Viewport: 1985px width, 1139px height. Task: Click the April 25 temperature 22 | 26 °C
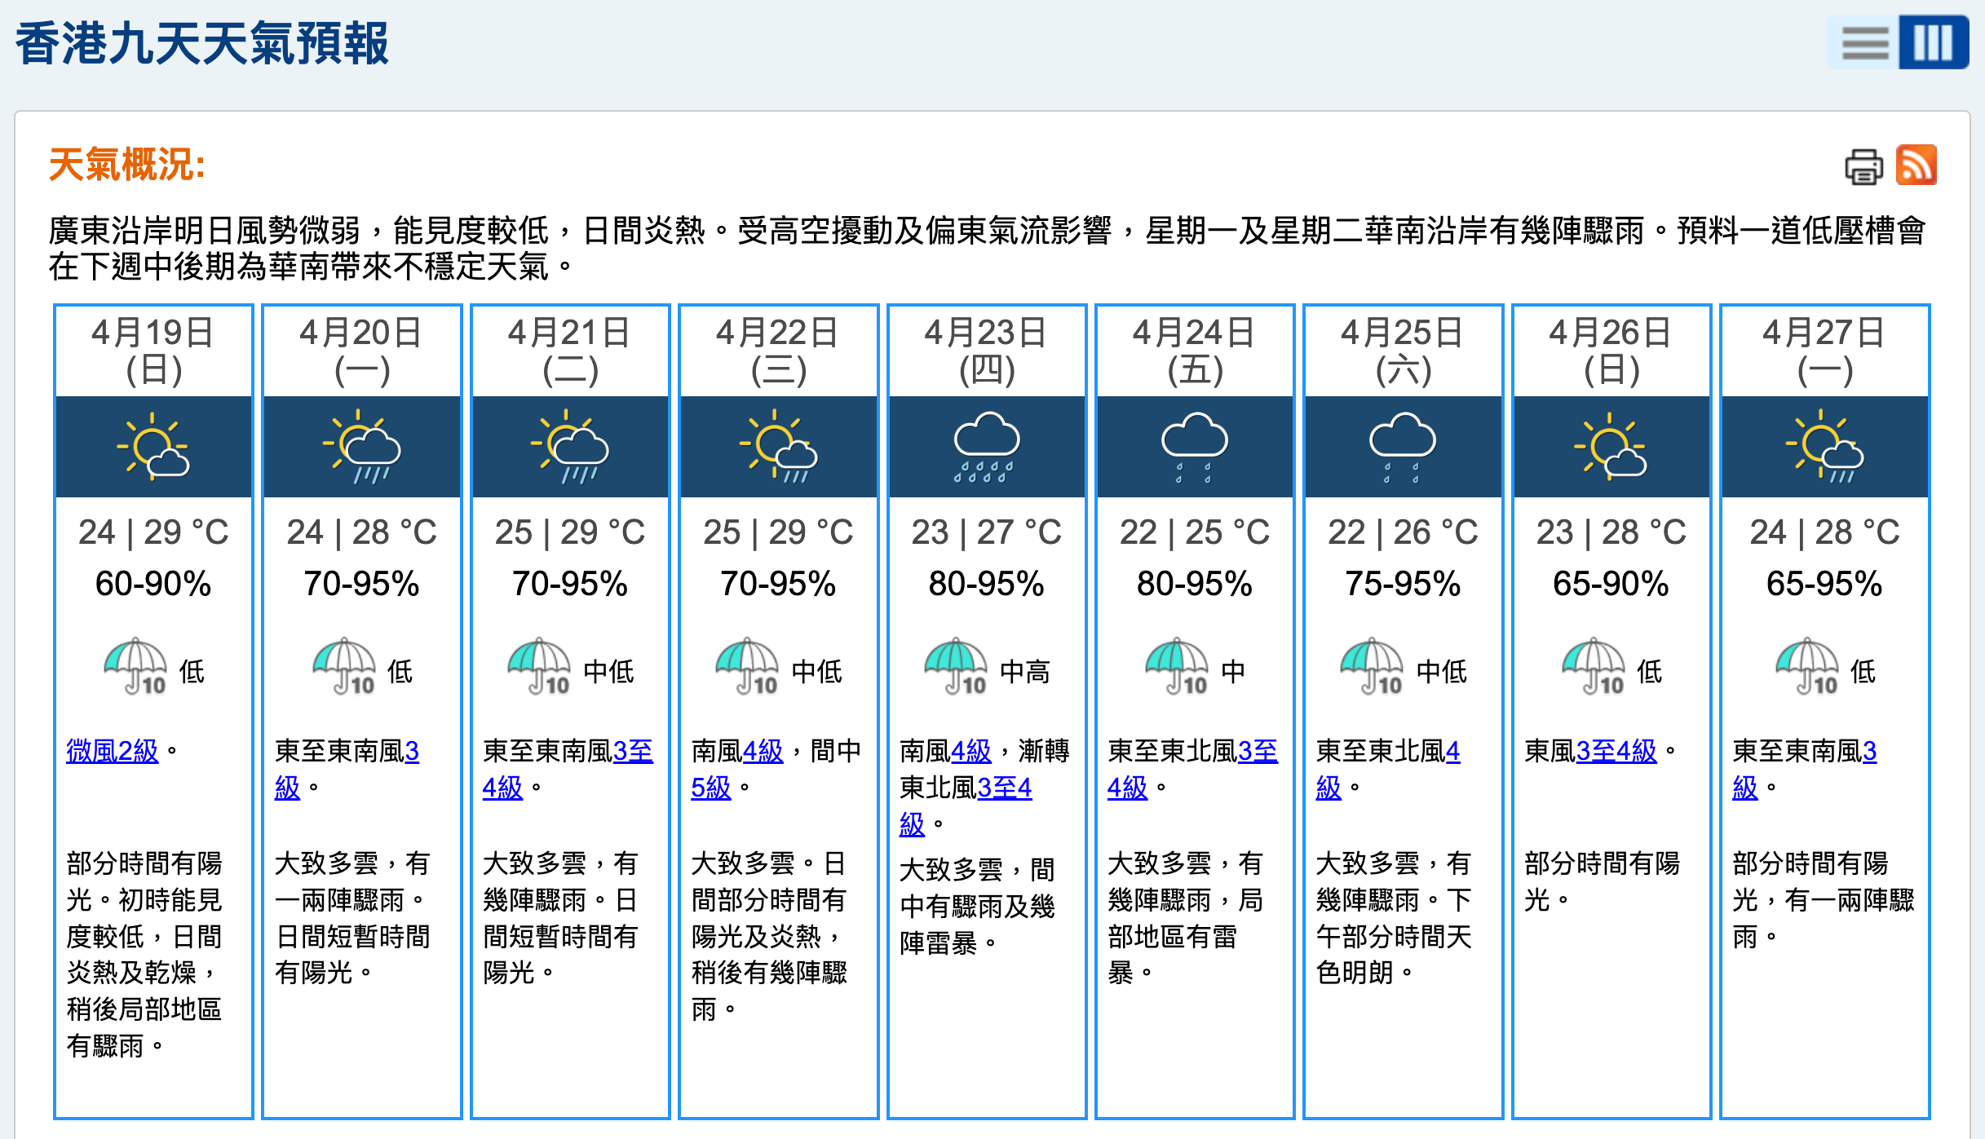(x=1403, y=532)
